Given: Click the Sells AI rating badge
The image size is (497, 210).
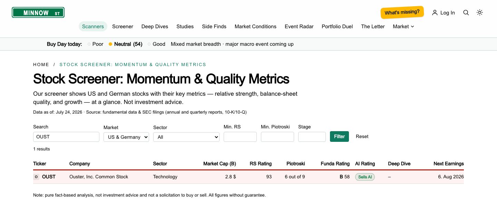Looking at the screenshot, I should click(x=365, y=177).
